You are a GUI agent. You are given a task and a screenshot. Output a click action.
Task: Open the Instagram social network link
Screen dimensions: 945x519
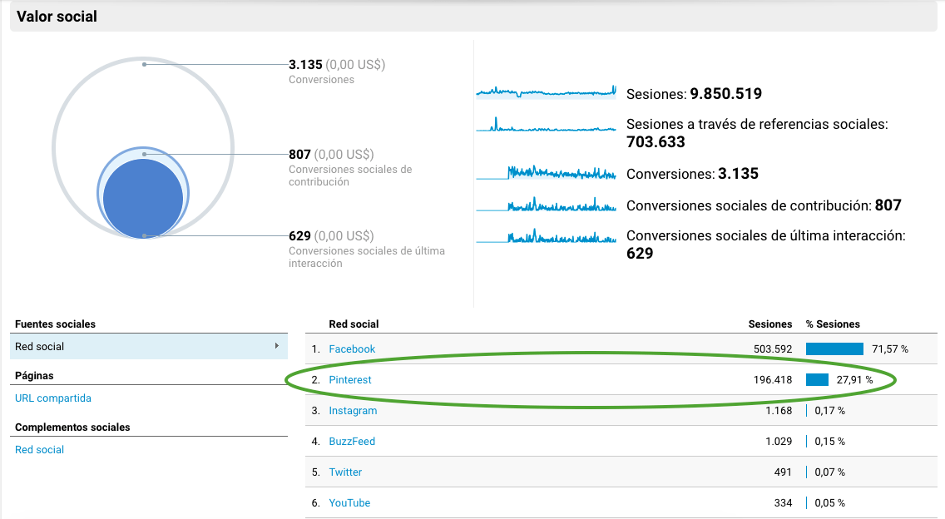[x=354, y=411]
